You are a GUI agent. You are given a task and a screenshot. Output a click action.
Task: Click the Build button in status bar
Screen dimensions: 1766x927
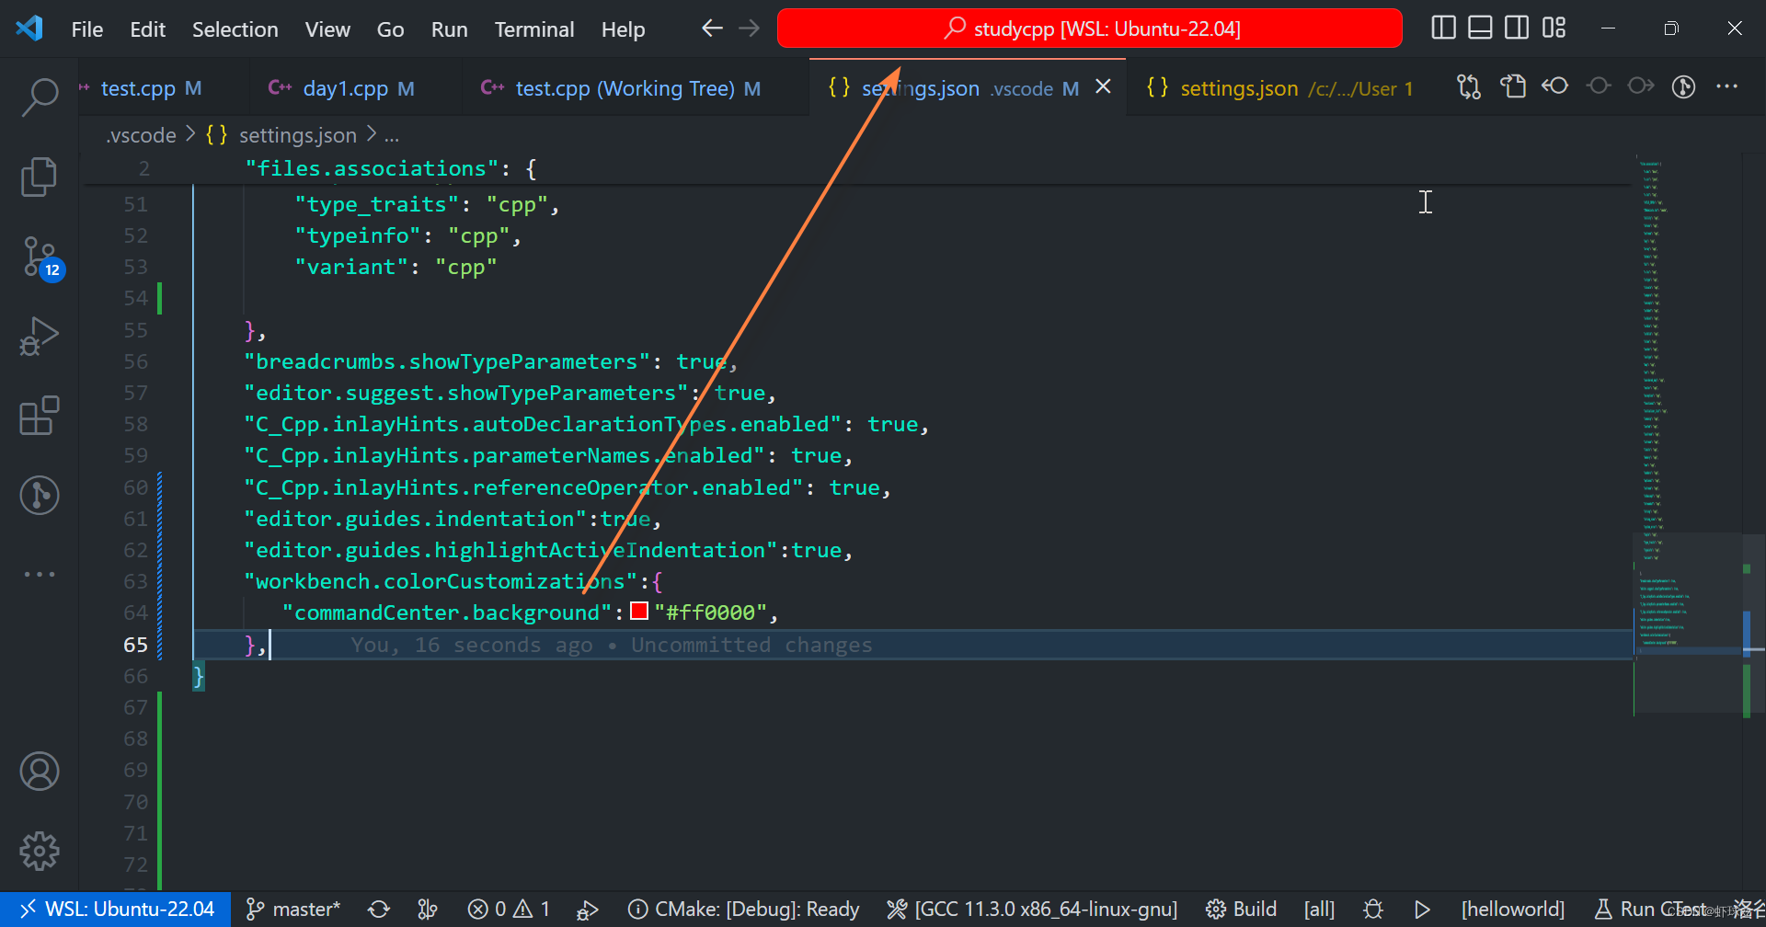[1242, 910]
